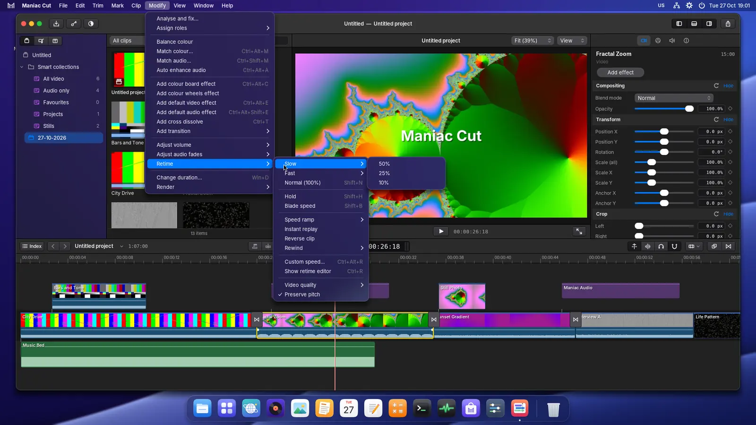Viewport: 756px width, 425px height.
Task: Open the transitions browser bow-tie icon
Action: (x=729, y=246)
